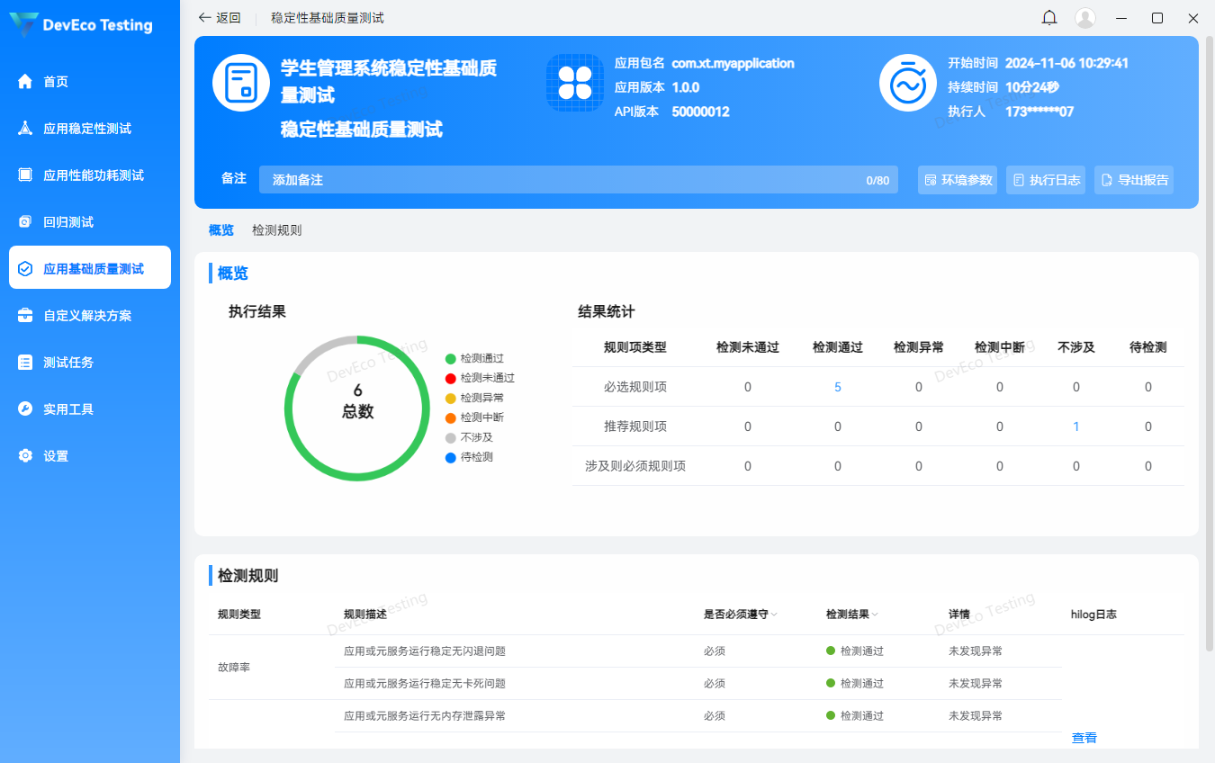This screenshot has height=763, width=1215.
Task: Open the 环境参数 button
Action: (958, 180)
